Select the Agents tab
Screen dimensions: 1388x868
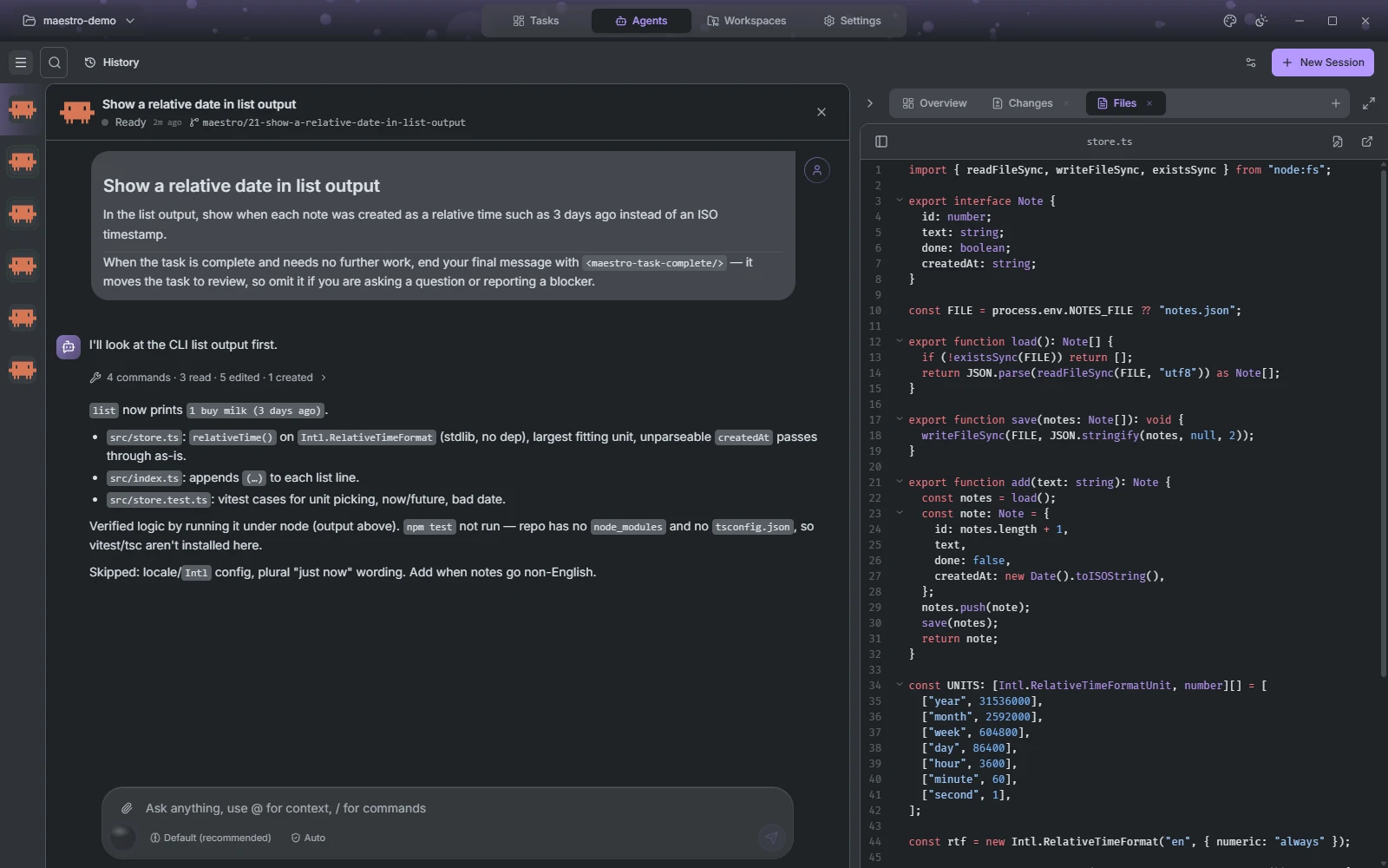coord(641,21)
